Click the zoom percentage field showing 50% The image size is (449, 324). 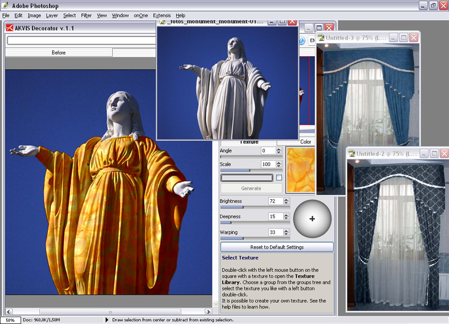point(10,320)
